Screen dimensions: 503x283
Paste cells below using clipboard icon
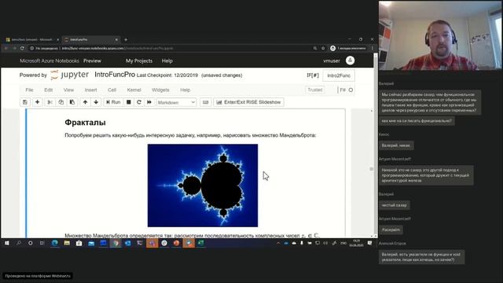click(x=72, y=102)
